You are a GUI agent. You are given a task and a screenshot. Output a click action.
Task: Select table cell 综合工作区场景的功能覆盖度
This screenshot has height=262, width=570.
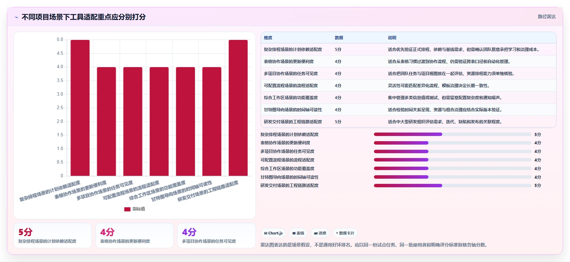click(x=291, y=98)
